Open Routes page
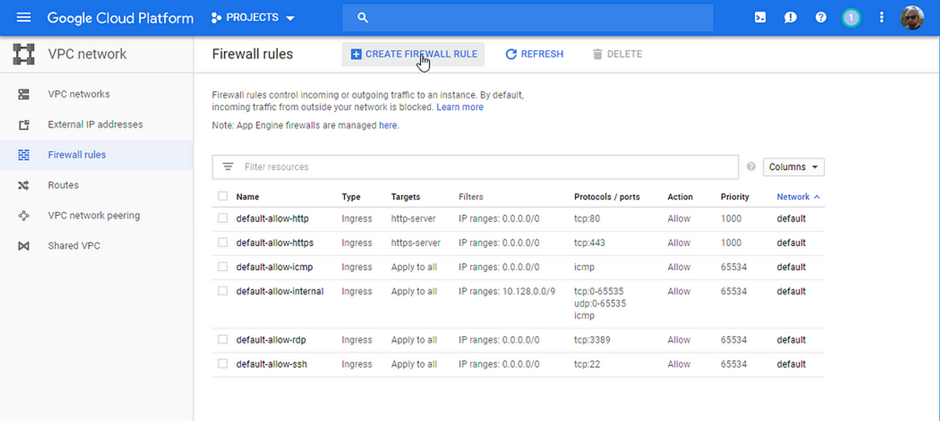The width and height of the screenshot is (940, 421). point(63,185)
